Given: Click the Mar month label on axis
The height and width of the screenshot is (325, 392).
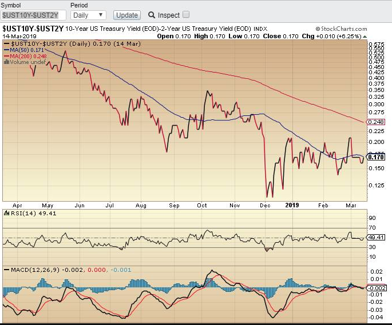Looking at the screenshot, I should click(x=351, y=206).
